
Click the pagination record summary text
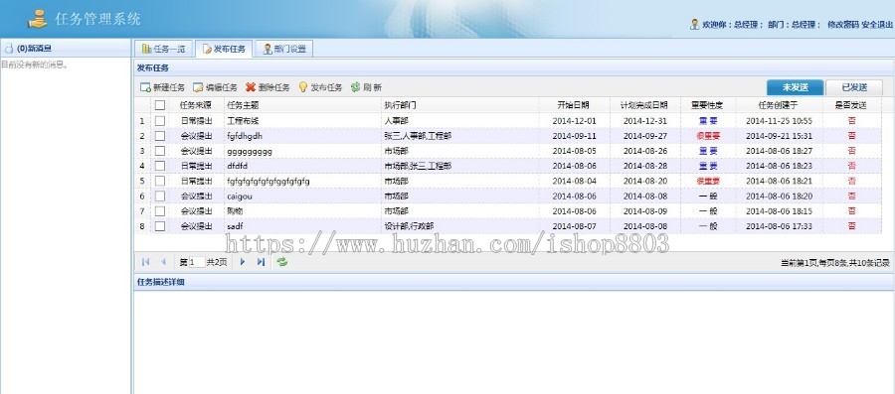pos(835,263)
